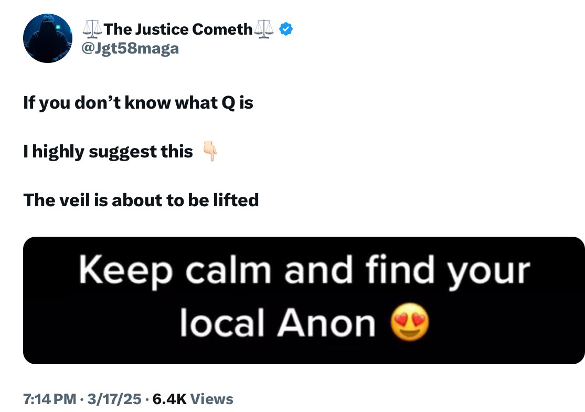The width and height of the screenshot is (585, 412).
Task: Click the pointing-down hand emoji
Action: (210, 152)
